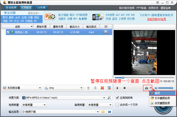Open the 去水印 help link
Image resolution: width=177 pixels, height=117 pixels.
tap(83, 19)
